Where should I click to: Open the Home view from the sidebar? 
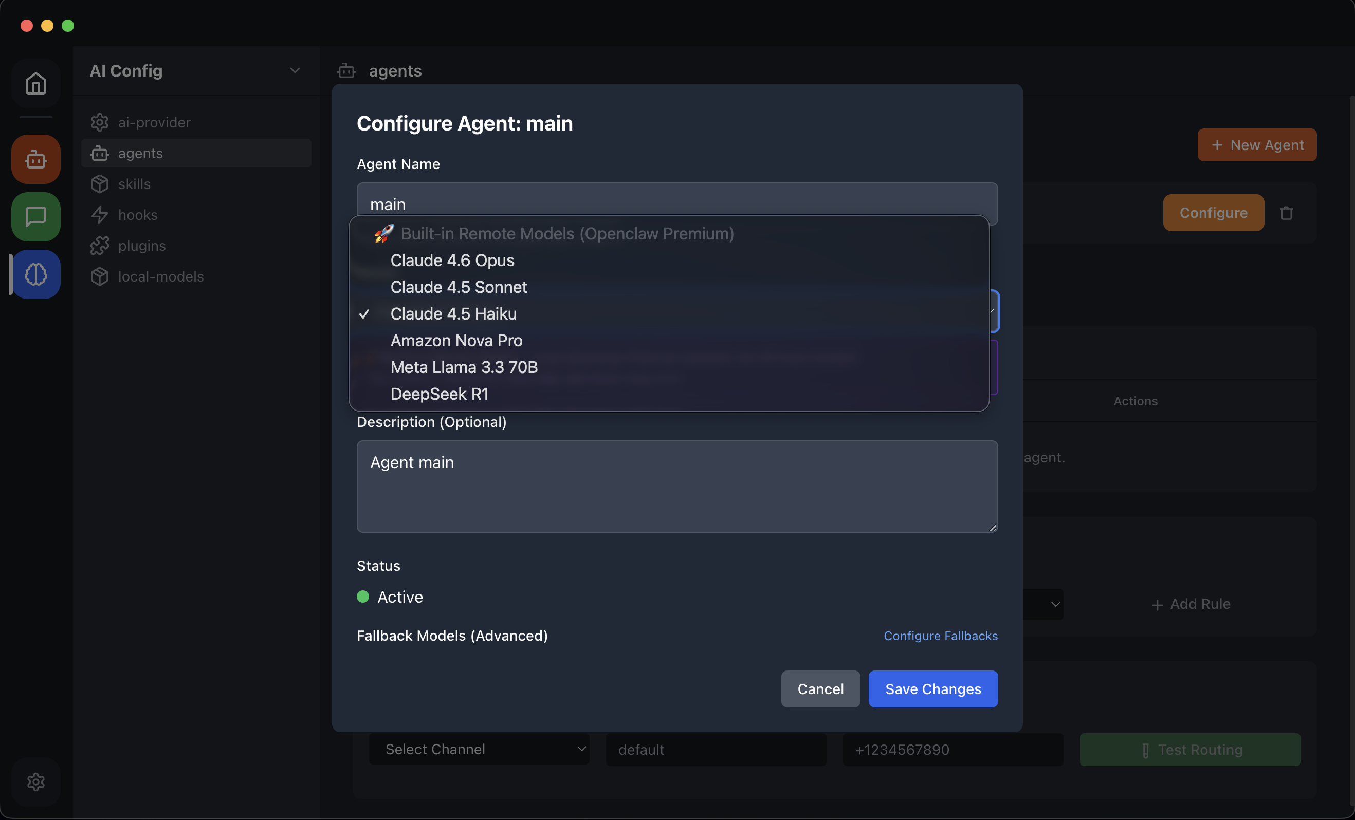point(35,84)
